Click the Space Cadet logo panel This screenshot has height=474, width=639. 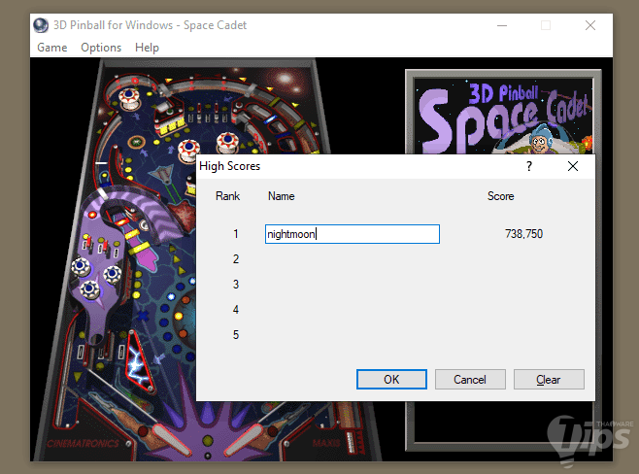pos(504,116)
